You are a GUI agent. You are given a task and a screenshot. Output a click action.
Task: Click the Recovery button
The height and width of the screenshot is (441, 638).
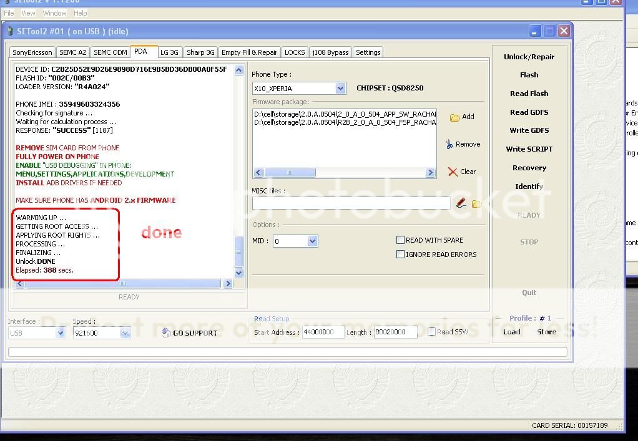529,168
